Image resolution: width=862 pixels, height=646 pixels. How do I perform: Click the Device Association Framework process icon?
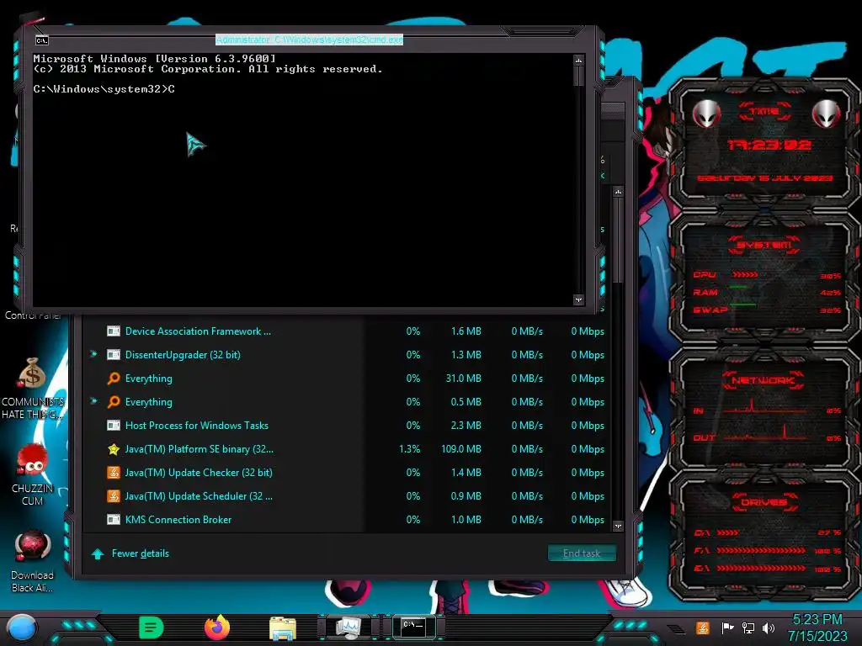point(114,331)
